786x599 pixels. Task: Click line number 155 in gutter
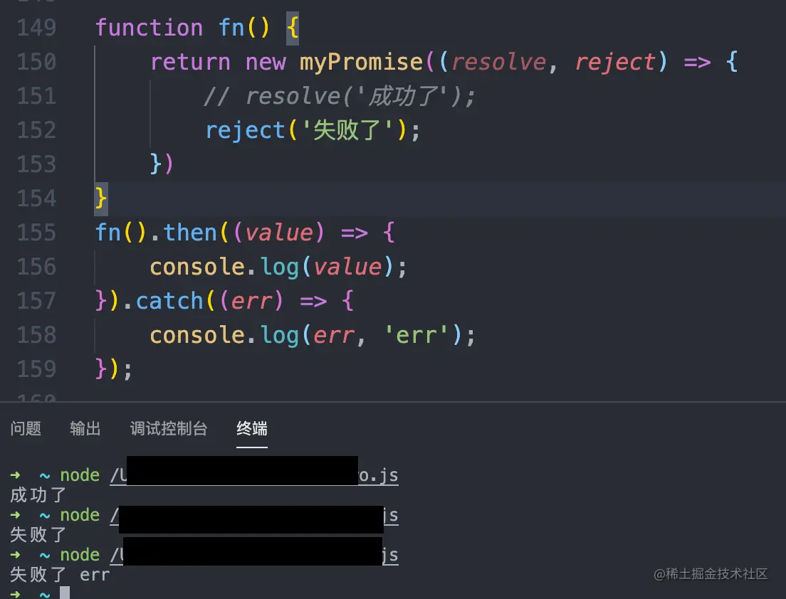(36, 233)
